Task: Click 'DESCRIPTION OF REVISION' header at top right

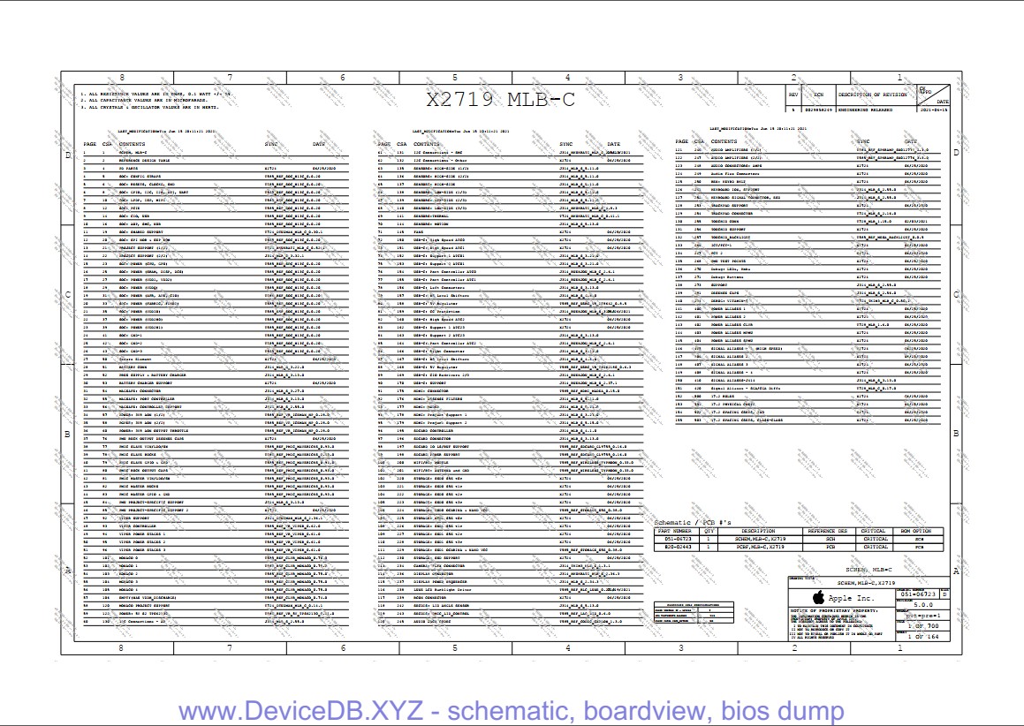Action: point(872,95)
